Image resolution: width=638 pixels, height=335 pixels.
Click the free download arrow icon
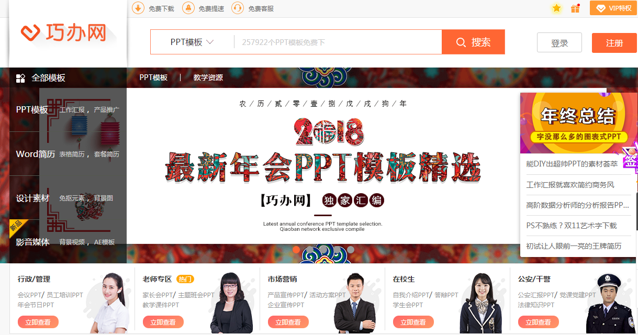(138, 8)
